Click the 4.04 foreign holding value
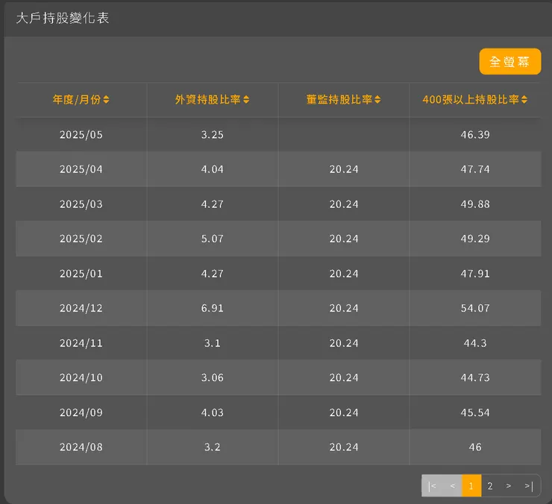Screen dimensions: 552x504 (x=213, y=169)
